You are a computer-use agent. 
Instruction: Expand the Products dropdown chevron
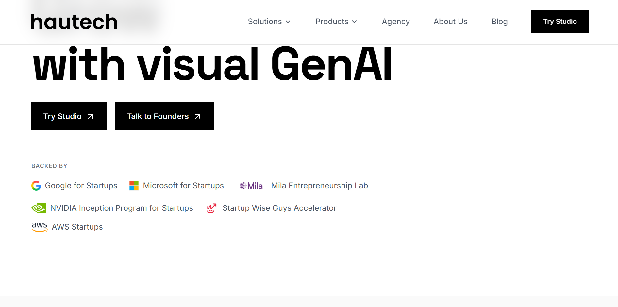pos(354,22)
